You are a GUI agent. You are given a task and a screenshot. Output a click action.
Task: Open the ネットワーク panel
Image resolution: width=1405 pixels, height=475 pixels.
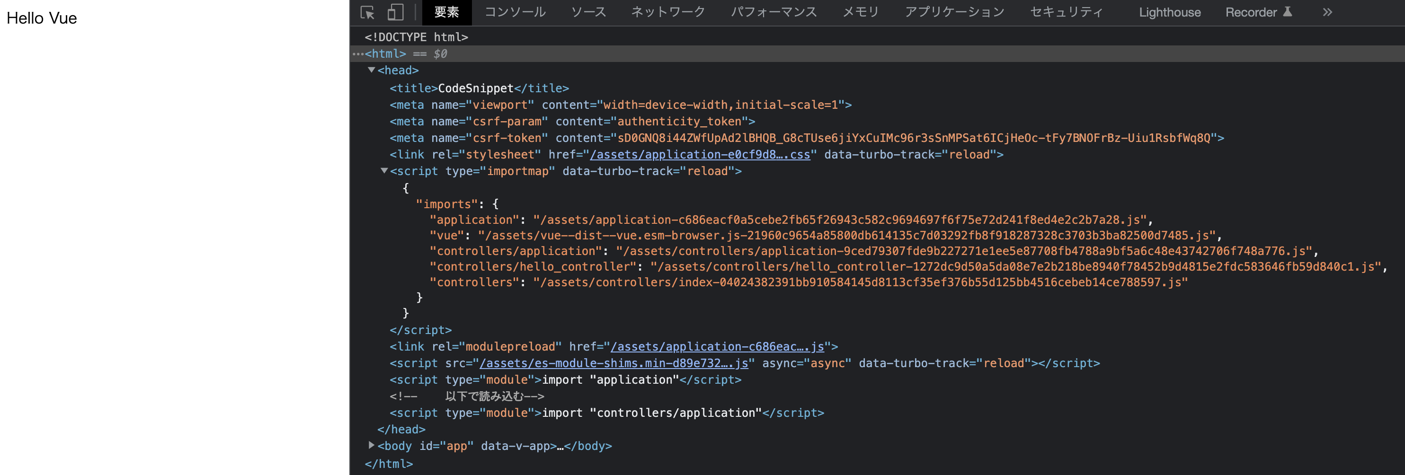tap(667, 12)
